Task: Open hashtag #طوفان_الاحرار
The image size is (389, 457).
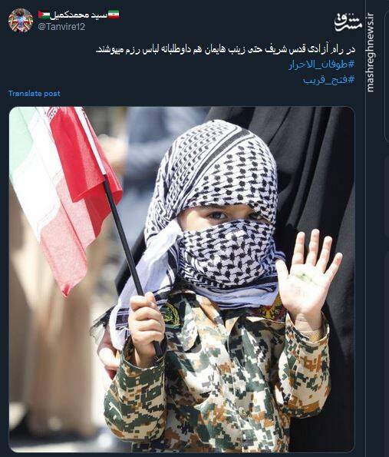Action: click(321, 65)
